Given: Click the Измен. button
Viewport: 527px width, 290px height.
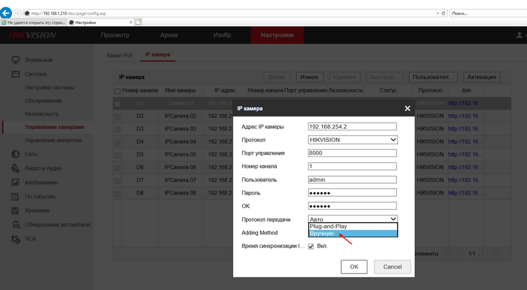Looking at the screenshot, I should coord(309,77).
